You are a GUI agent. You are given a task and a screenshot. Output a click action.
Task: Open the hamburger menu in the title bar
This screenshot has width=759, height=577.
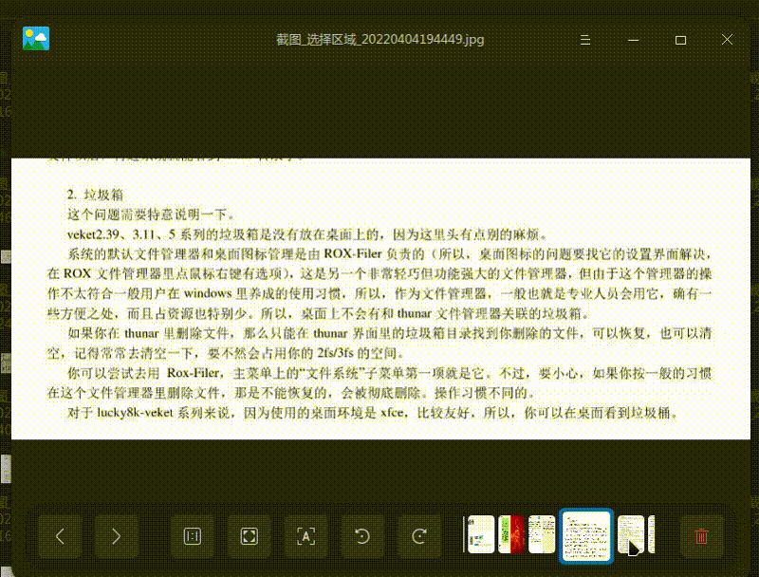(584, 40)
